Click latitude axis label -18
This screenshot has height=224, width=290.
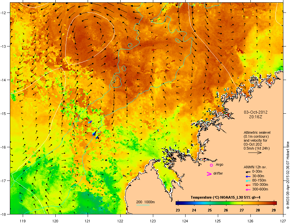point(4,214)
